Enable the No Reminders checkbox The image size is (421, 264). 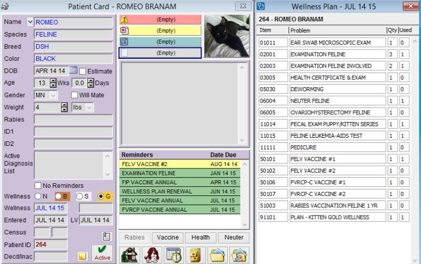click(x=38, y=185)
